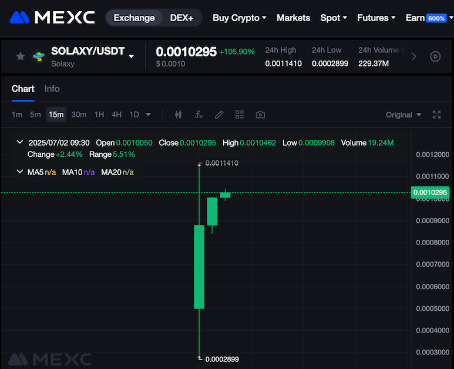Click 24h Volume value 229.37M
The image size is (454, 369).
(374, 63)
